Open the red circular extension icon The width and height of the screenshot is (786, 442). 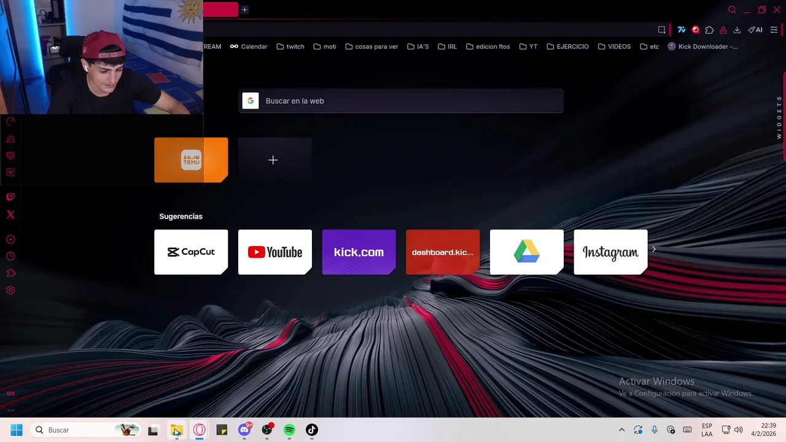(695, 29)
